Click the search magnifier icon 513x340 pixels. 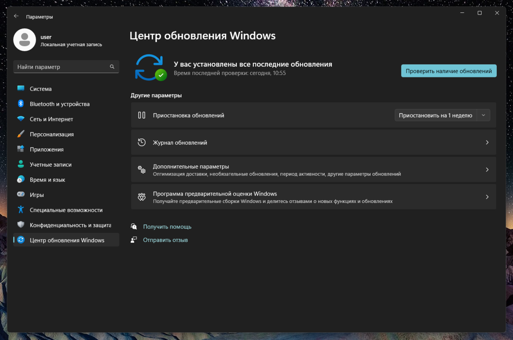click(x=112, y=67)
